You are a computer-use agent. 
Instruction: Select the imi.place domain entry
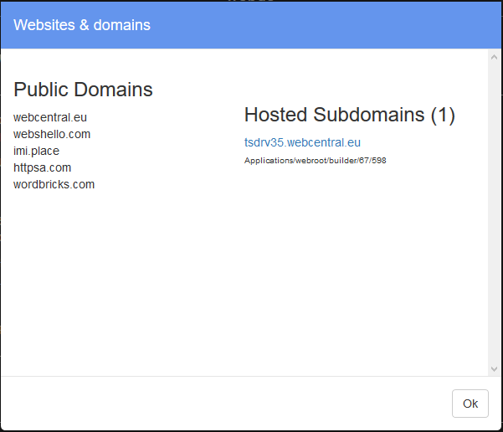36,151
